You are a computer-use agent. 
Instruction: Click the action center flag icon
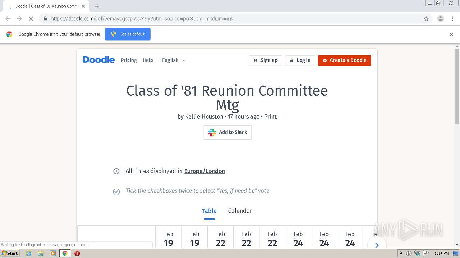coord(425,253)
